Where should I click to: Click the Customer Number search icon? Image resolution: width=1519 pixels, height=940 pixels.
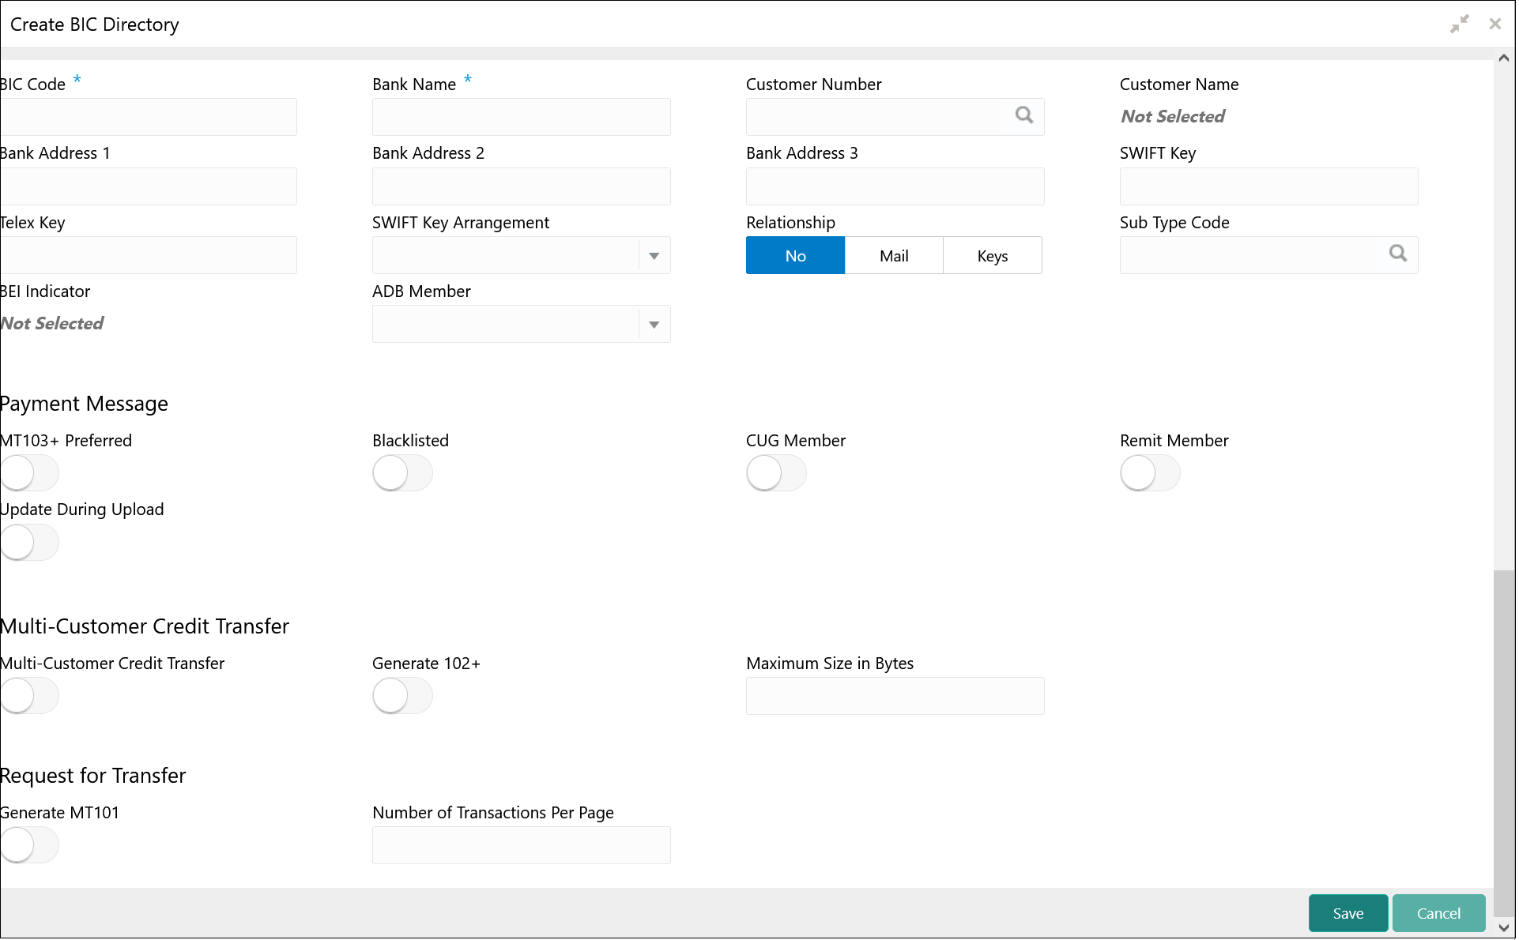tap(1024, 115)
